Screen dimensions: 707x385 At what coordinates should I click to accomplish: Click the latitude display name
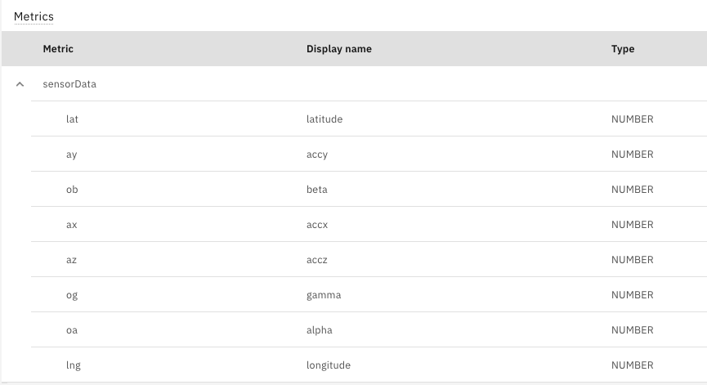click(x=324, y=119)
